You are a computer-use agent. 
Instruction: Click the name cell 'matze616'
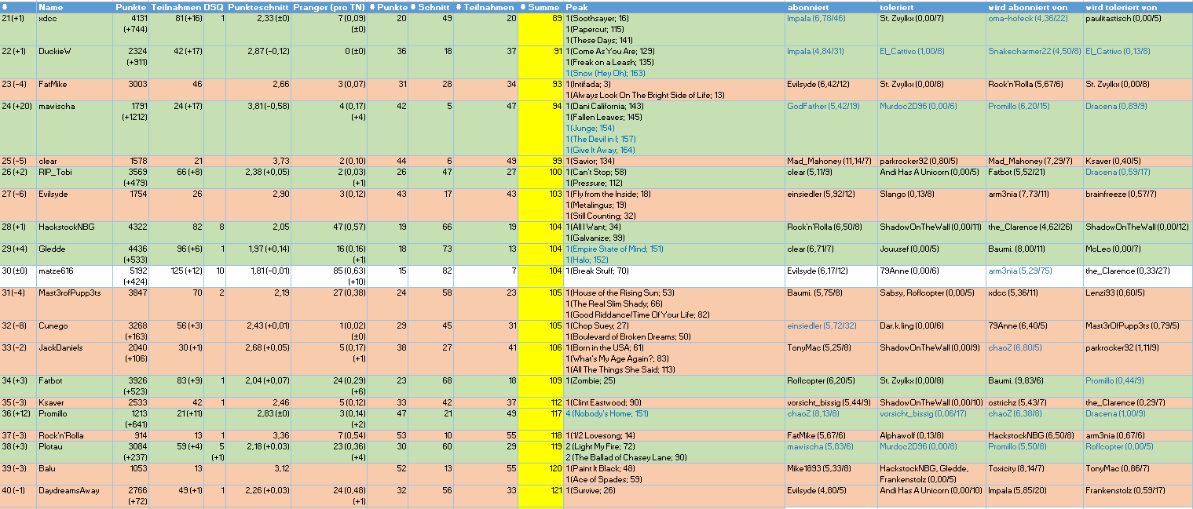point(55,271)
